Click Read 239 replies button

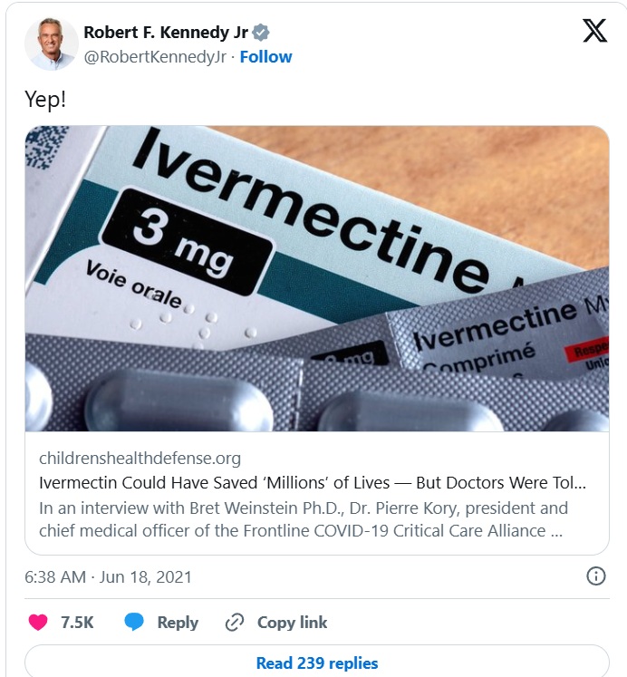[317, 662]
